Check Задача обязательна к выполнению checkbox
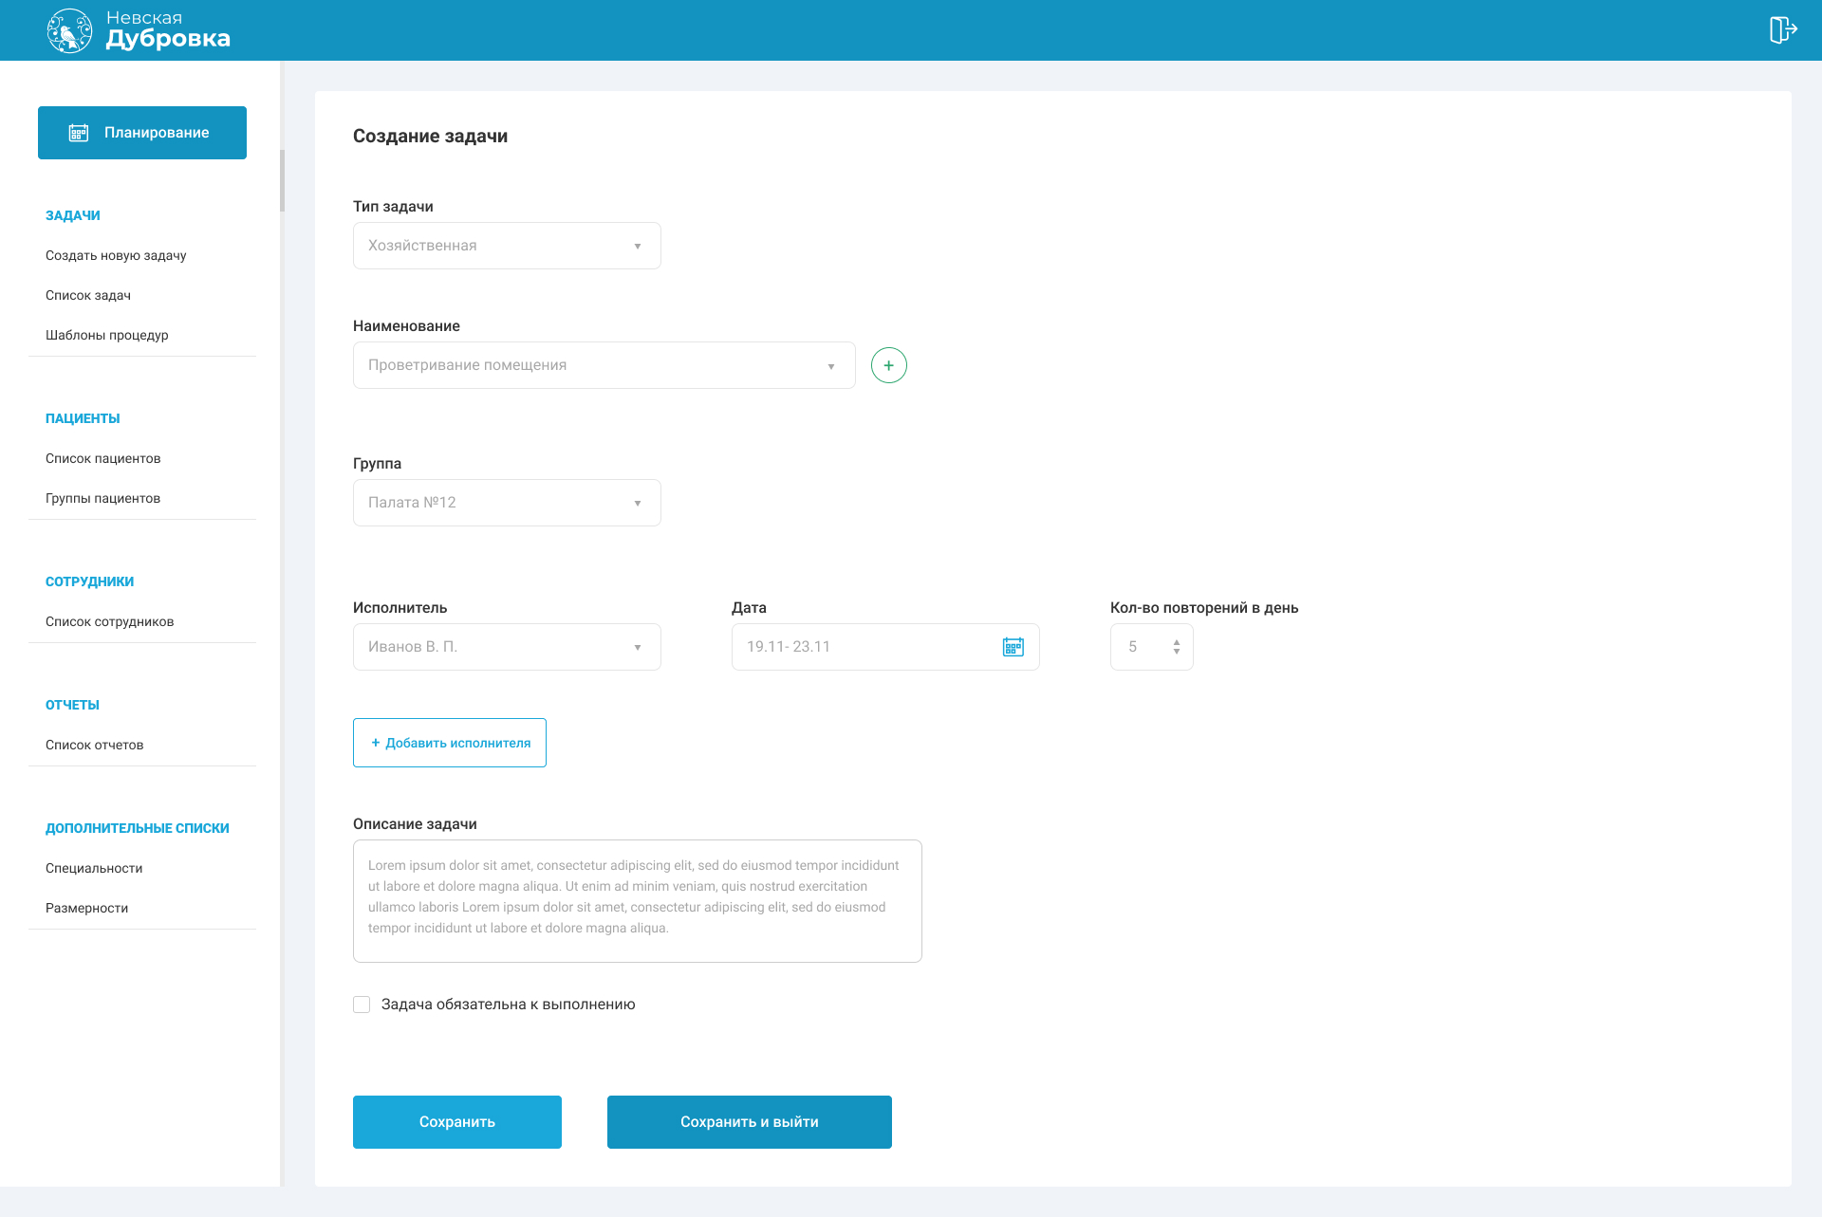Image resolution: width=1822 pixels, height=1217 pixels. click(362, 1005)
